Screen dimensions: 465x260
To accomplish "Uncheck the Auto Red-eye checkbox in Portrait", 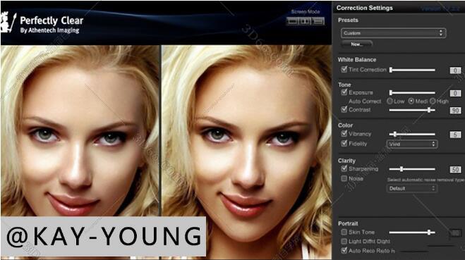I will (344, 251).
